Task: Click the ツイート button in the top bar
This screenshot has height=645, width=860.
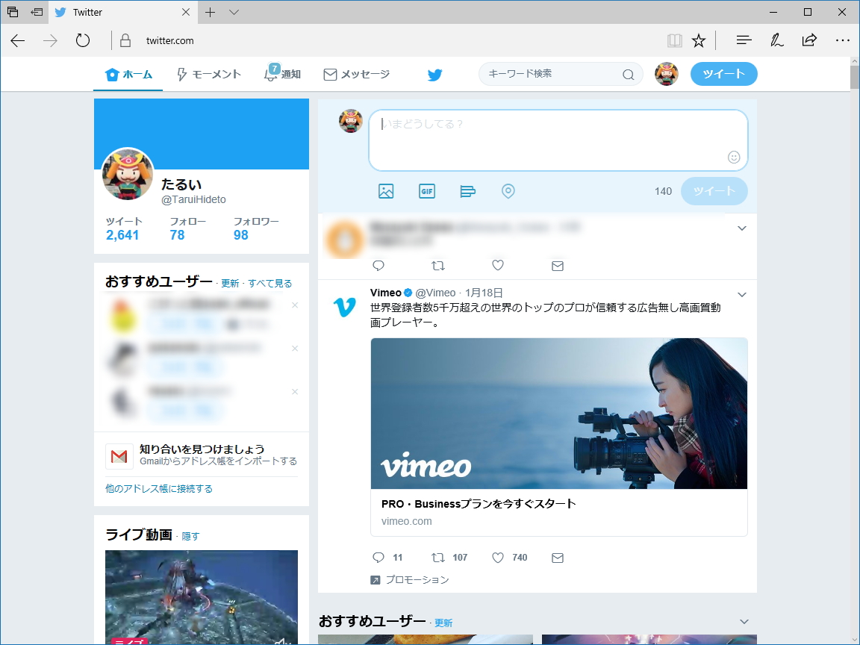Action: 723,74
